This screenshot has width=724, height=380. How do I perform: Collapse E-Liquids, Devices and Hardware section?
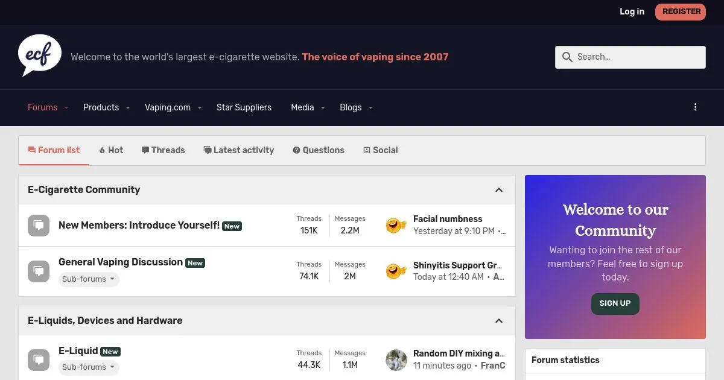coord(499,321)
